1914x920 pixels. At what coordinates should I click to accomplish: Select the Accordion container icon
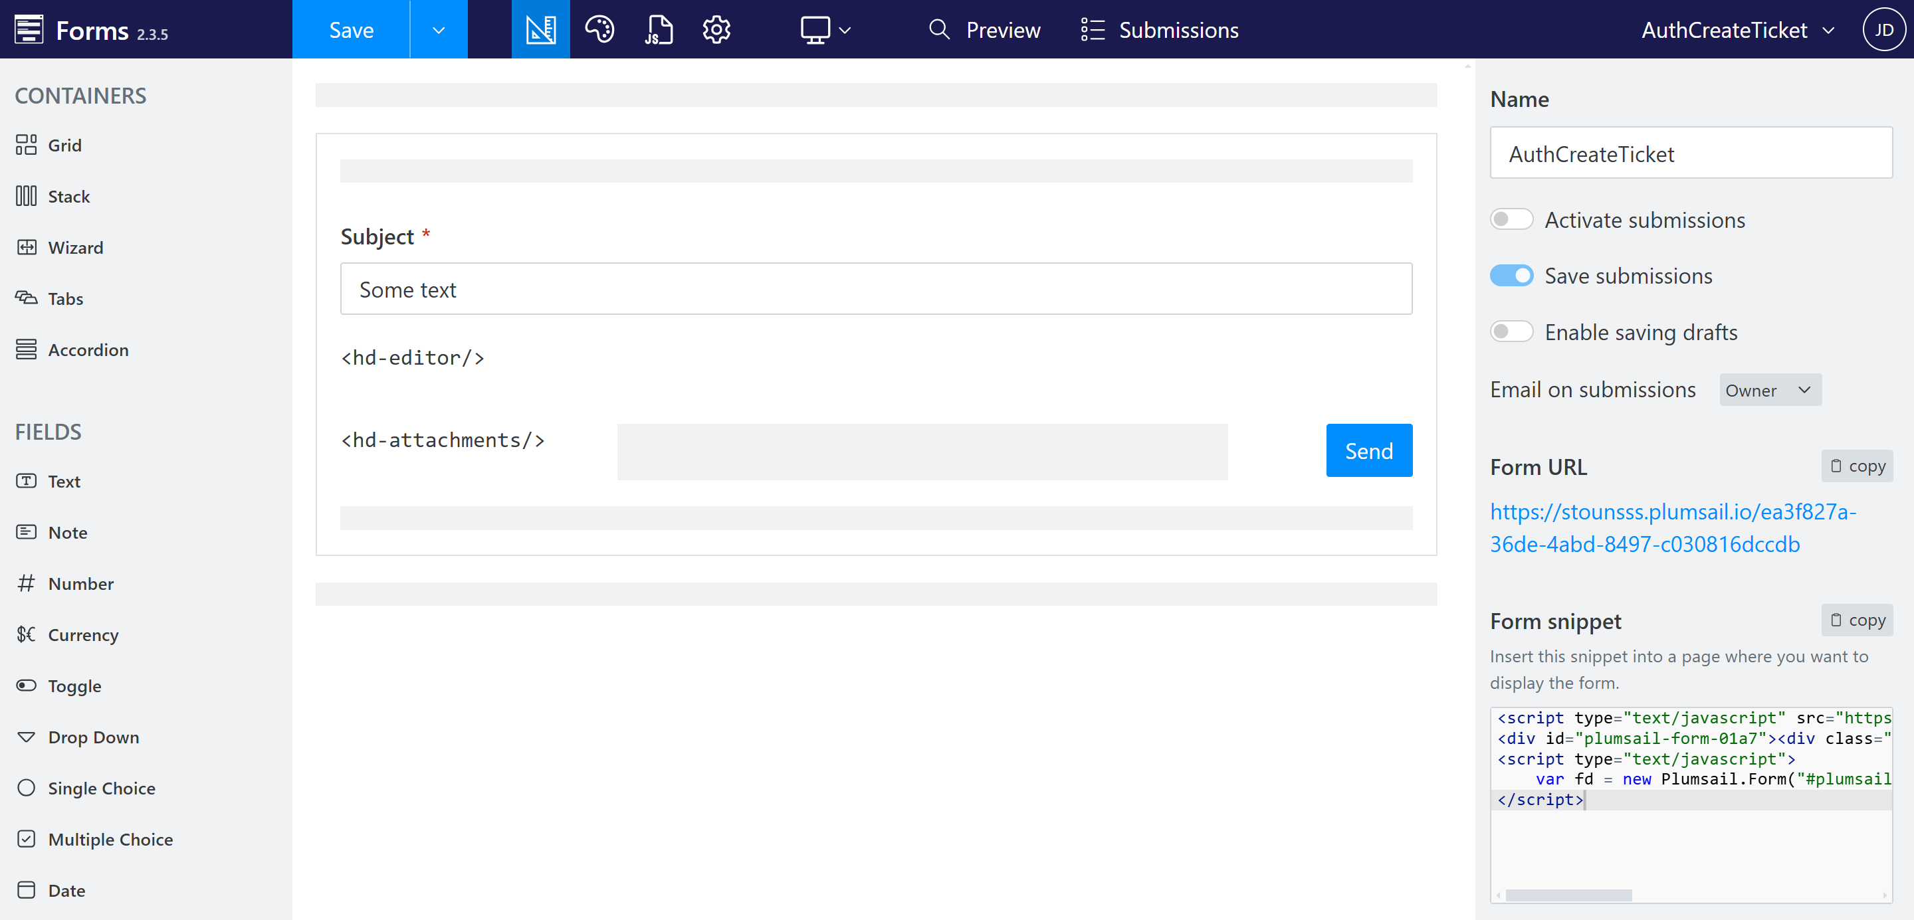click(26, 349)
